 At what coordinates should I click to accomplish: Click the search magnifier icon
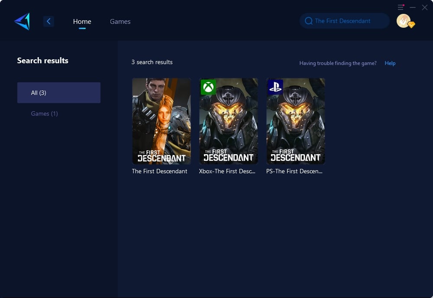(x=308, y=21)
